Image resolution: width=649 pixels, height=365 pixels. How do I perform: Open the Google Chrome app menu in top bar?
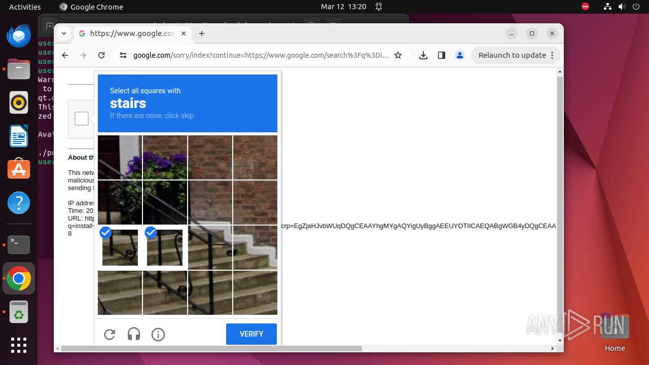pos(91,7)
